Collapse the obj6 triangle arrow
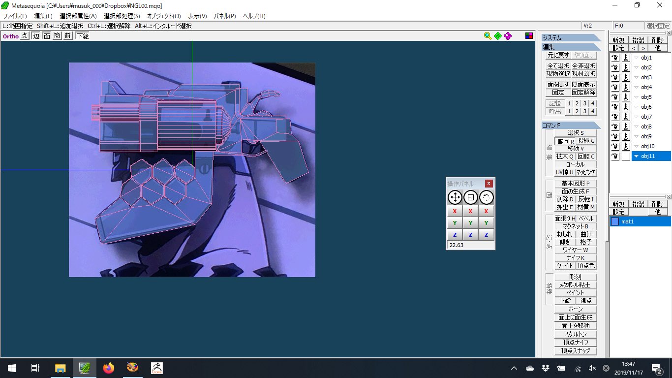Screen dimensions: 672x378 click(636, 107)
